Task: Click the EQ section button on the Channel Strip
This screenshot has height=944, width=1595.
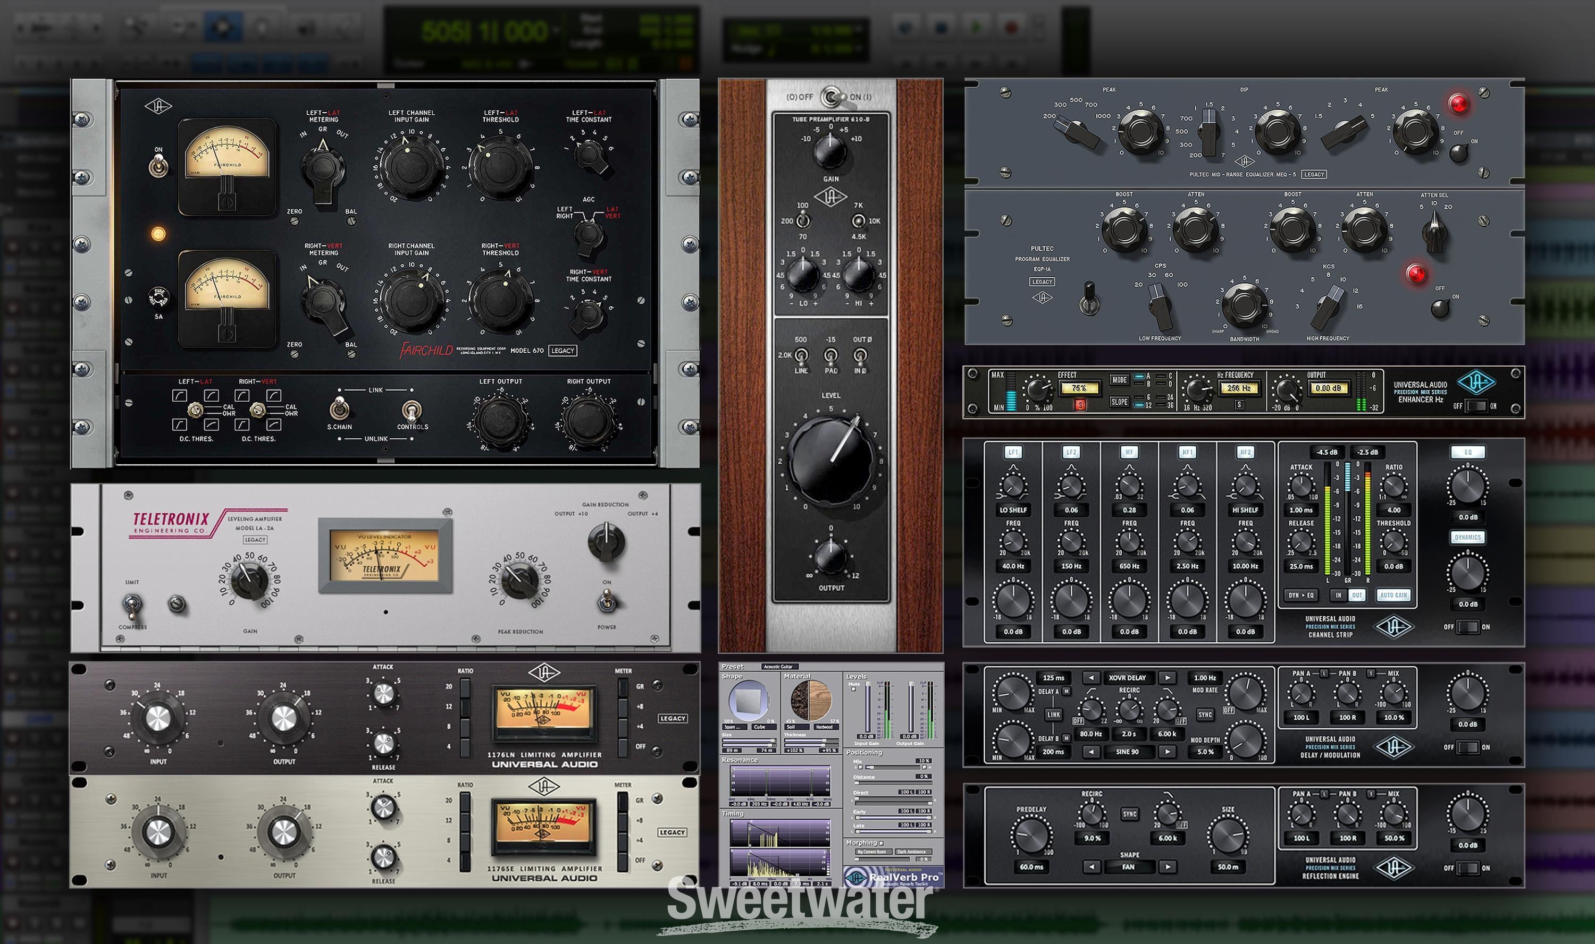Action: point(1469,453)
